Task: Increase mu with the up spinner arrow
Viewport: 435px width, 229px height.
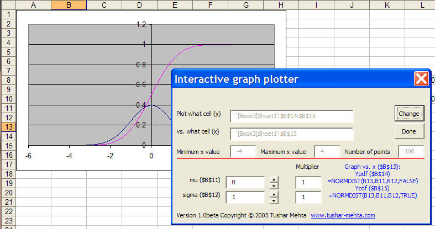Action: 273,179
